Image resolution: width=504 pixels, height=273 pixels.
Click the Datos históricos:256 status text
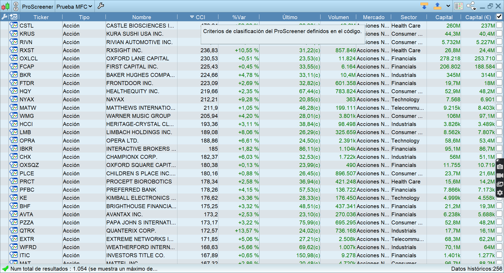click(x=477, y=269)
